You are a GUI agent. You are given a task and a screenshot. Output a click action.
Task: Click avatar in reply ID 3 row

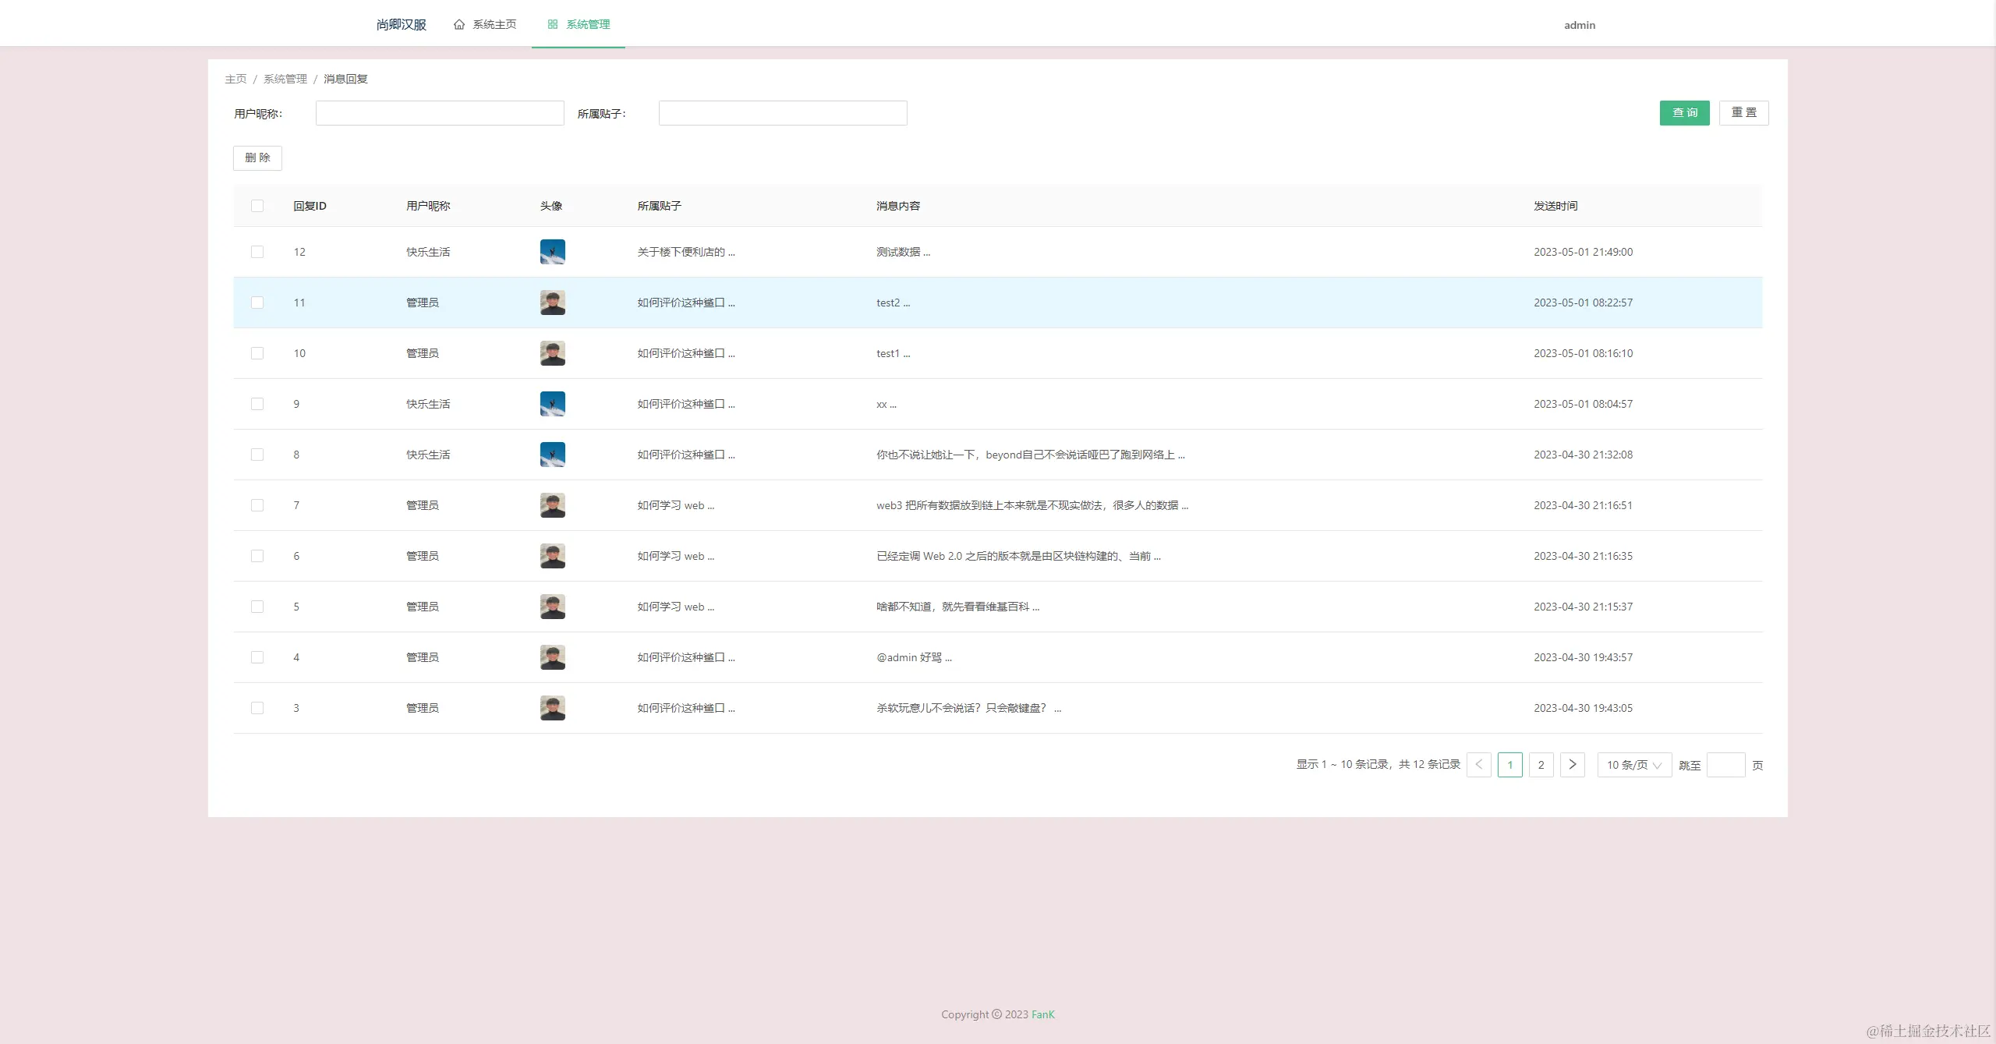[x=552, y=708]
